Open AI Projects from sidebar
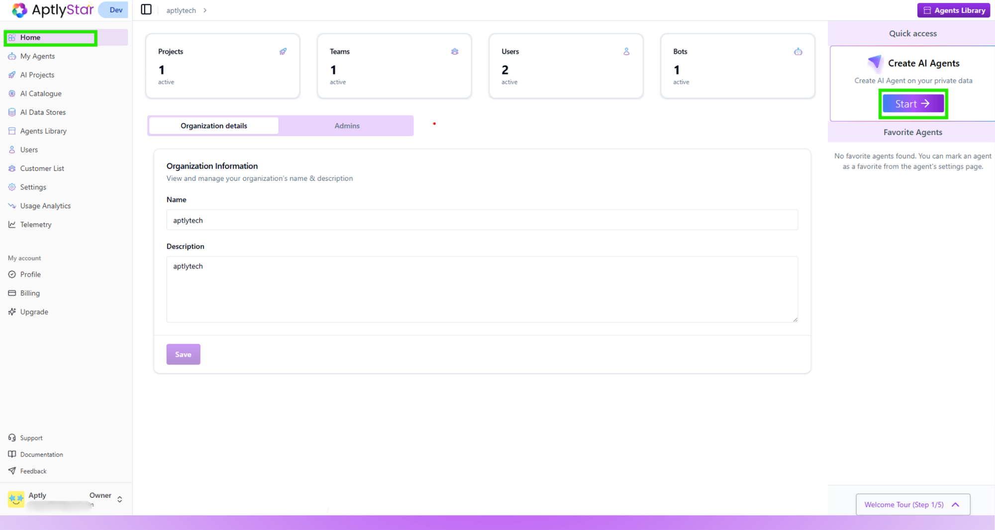The width and height of the screenshot is (995, 530). tap(37, 75)
